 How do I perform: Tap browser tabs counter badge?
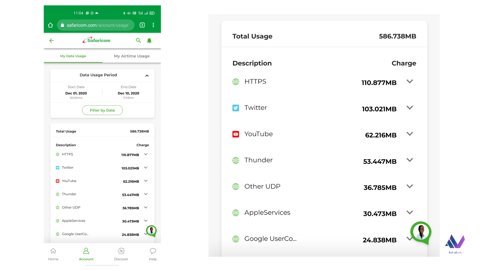click(142, 25)
